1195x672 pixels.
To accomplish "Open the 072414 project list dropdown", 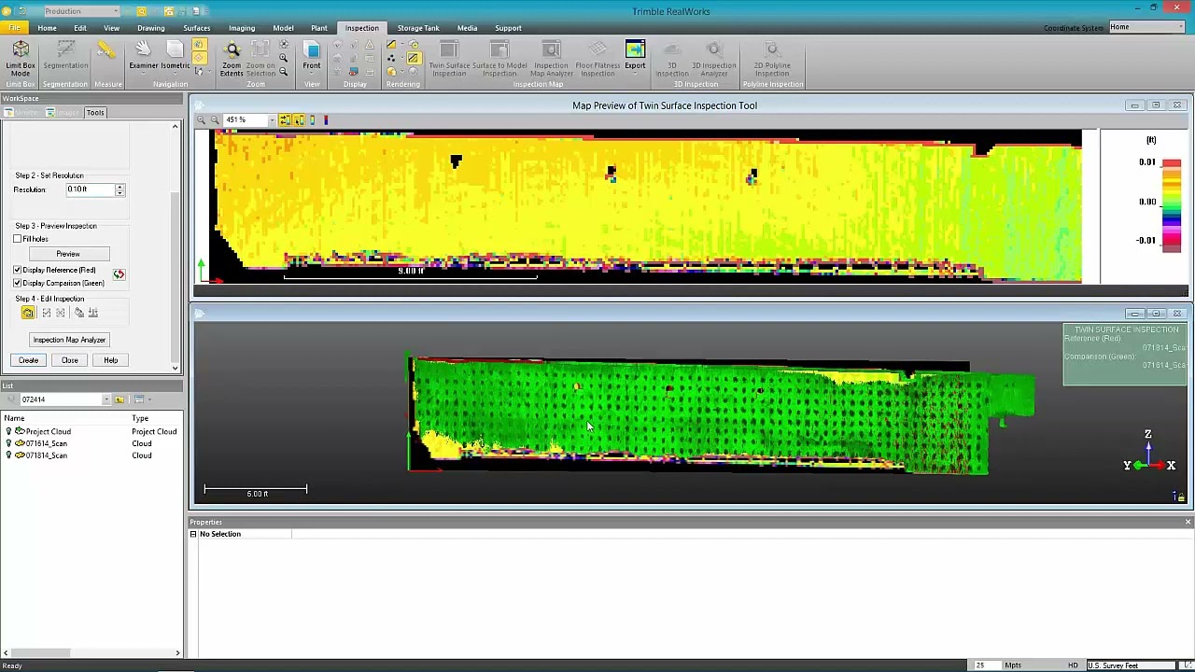I will pyautogui.click(x=105, y=399).
